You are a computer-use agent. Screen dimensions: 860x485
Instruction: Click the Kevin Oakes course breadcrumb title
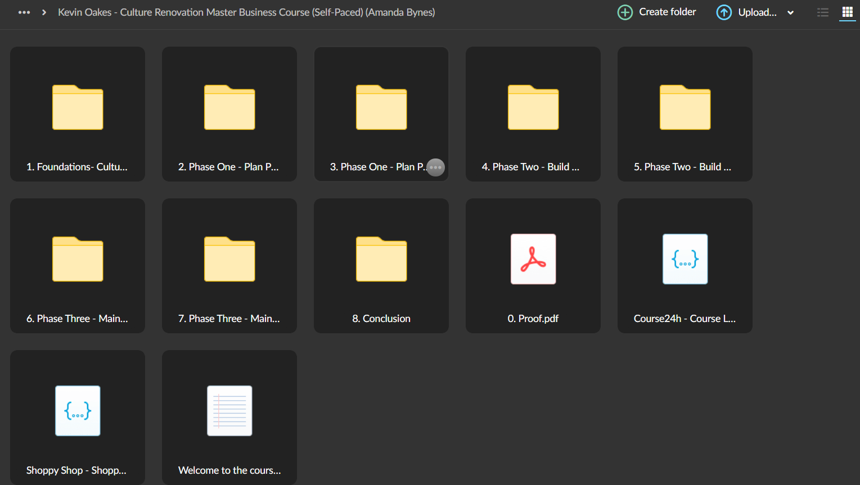[246, 12]
